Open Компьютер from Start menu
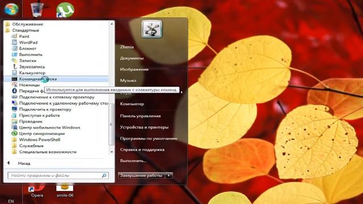Image resolution: width=363 pixels, height=204 pixels. [x=132, y=104]
